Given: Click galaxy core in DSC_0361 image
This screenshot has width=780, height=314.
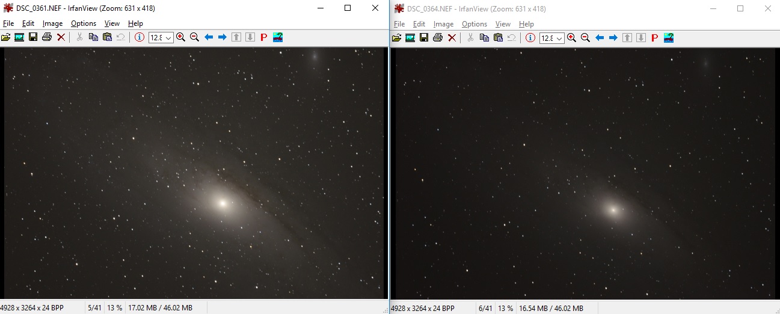Looking at the screenshot, I should click(222, 203).
